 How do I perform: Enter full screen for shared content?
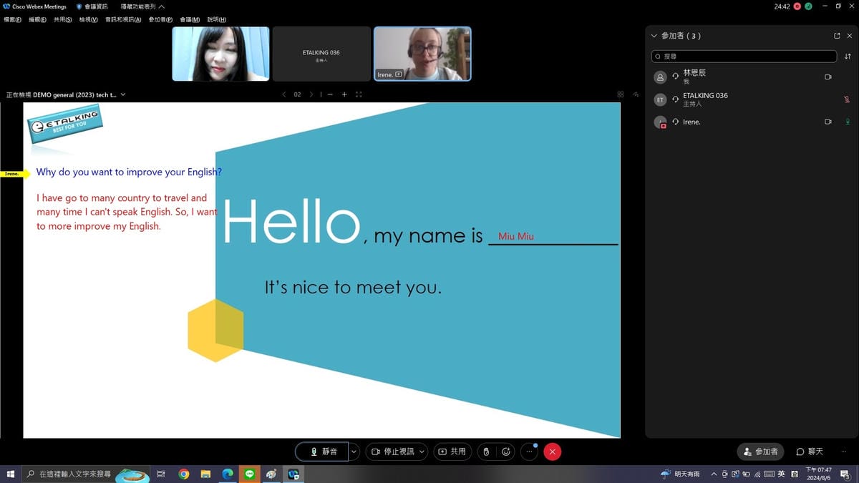click(x=359, y=94)
